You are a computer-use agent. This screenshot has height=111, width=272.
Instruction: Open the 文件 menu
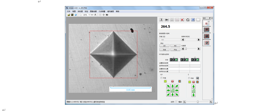pos(69,12)
